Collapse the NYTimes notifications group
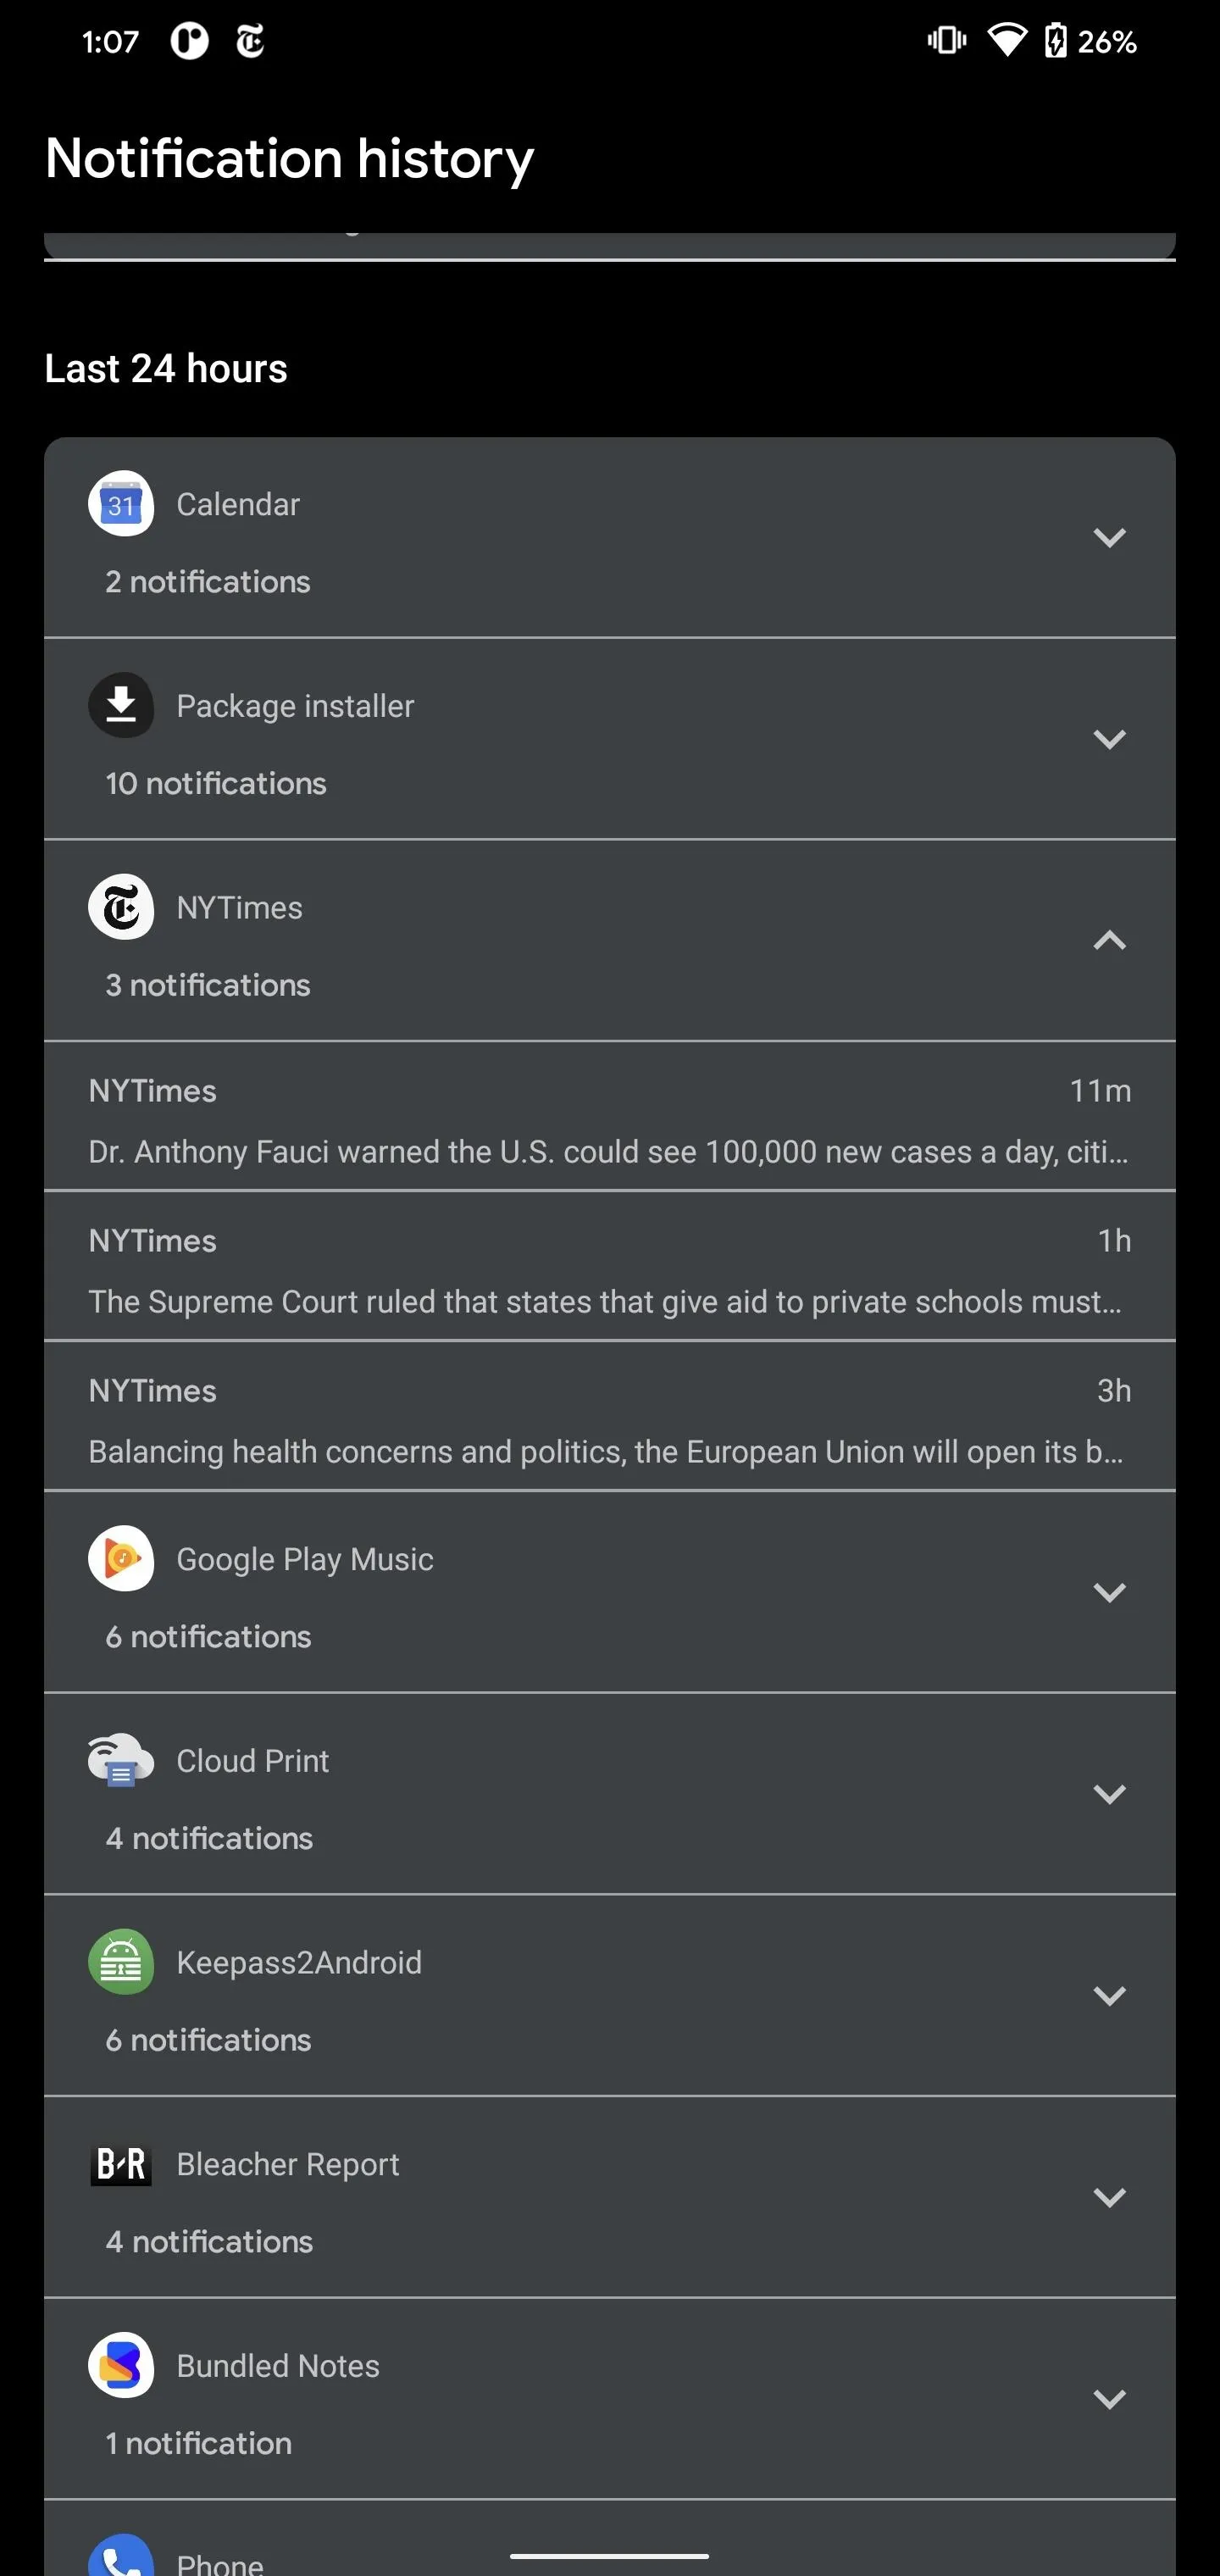Screen dimensions: 1220x2576 (1109, 941)
